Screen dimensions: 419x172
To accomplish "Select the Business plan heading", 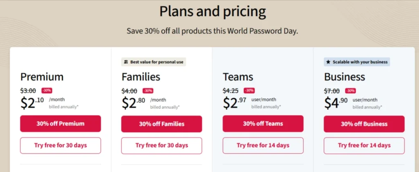I will (x=345, y=77).
